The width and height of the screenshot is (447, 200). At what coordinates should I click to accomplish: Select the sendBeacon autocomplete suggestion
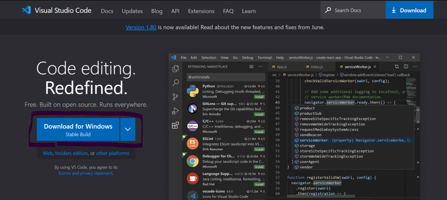pos(353,135)
